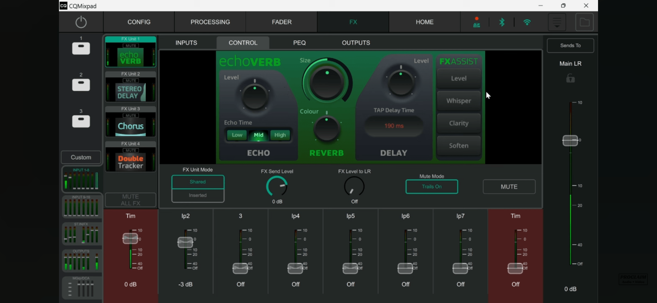Viewport: 657px width, 303px height.
Task: Open the OUTPUTS meter bank
Action: 81,260
